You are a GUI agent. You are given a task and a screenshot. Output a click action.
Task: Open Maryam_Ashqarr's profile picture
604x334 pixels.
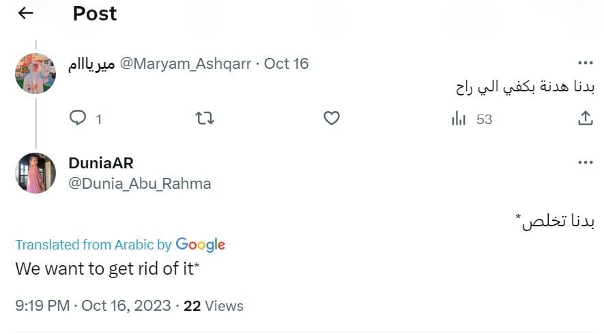[x=35, y=74]
